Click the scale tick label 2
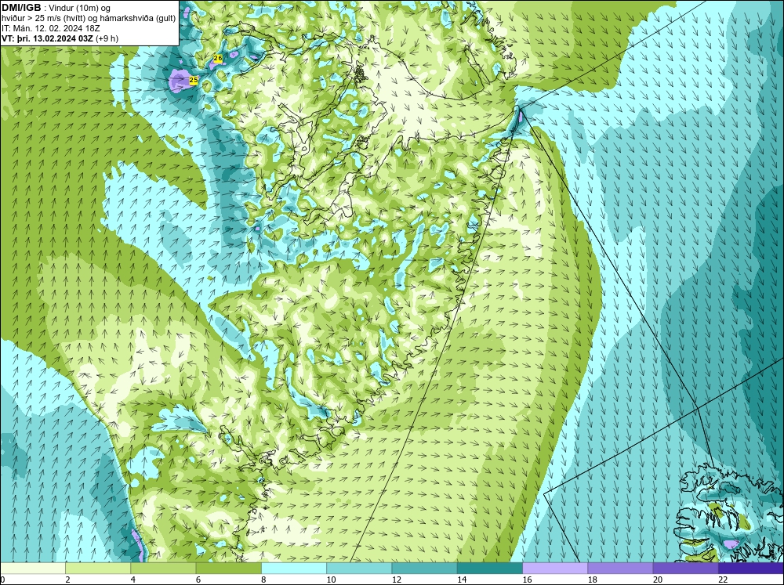 (67, 580)
